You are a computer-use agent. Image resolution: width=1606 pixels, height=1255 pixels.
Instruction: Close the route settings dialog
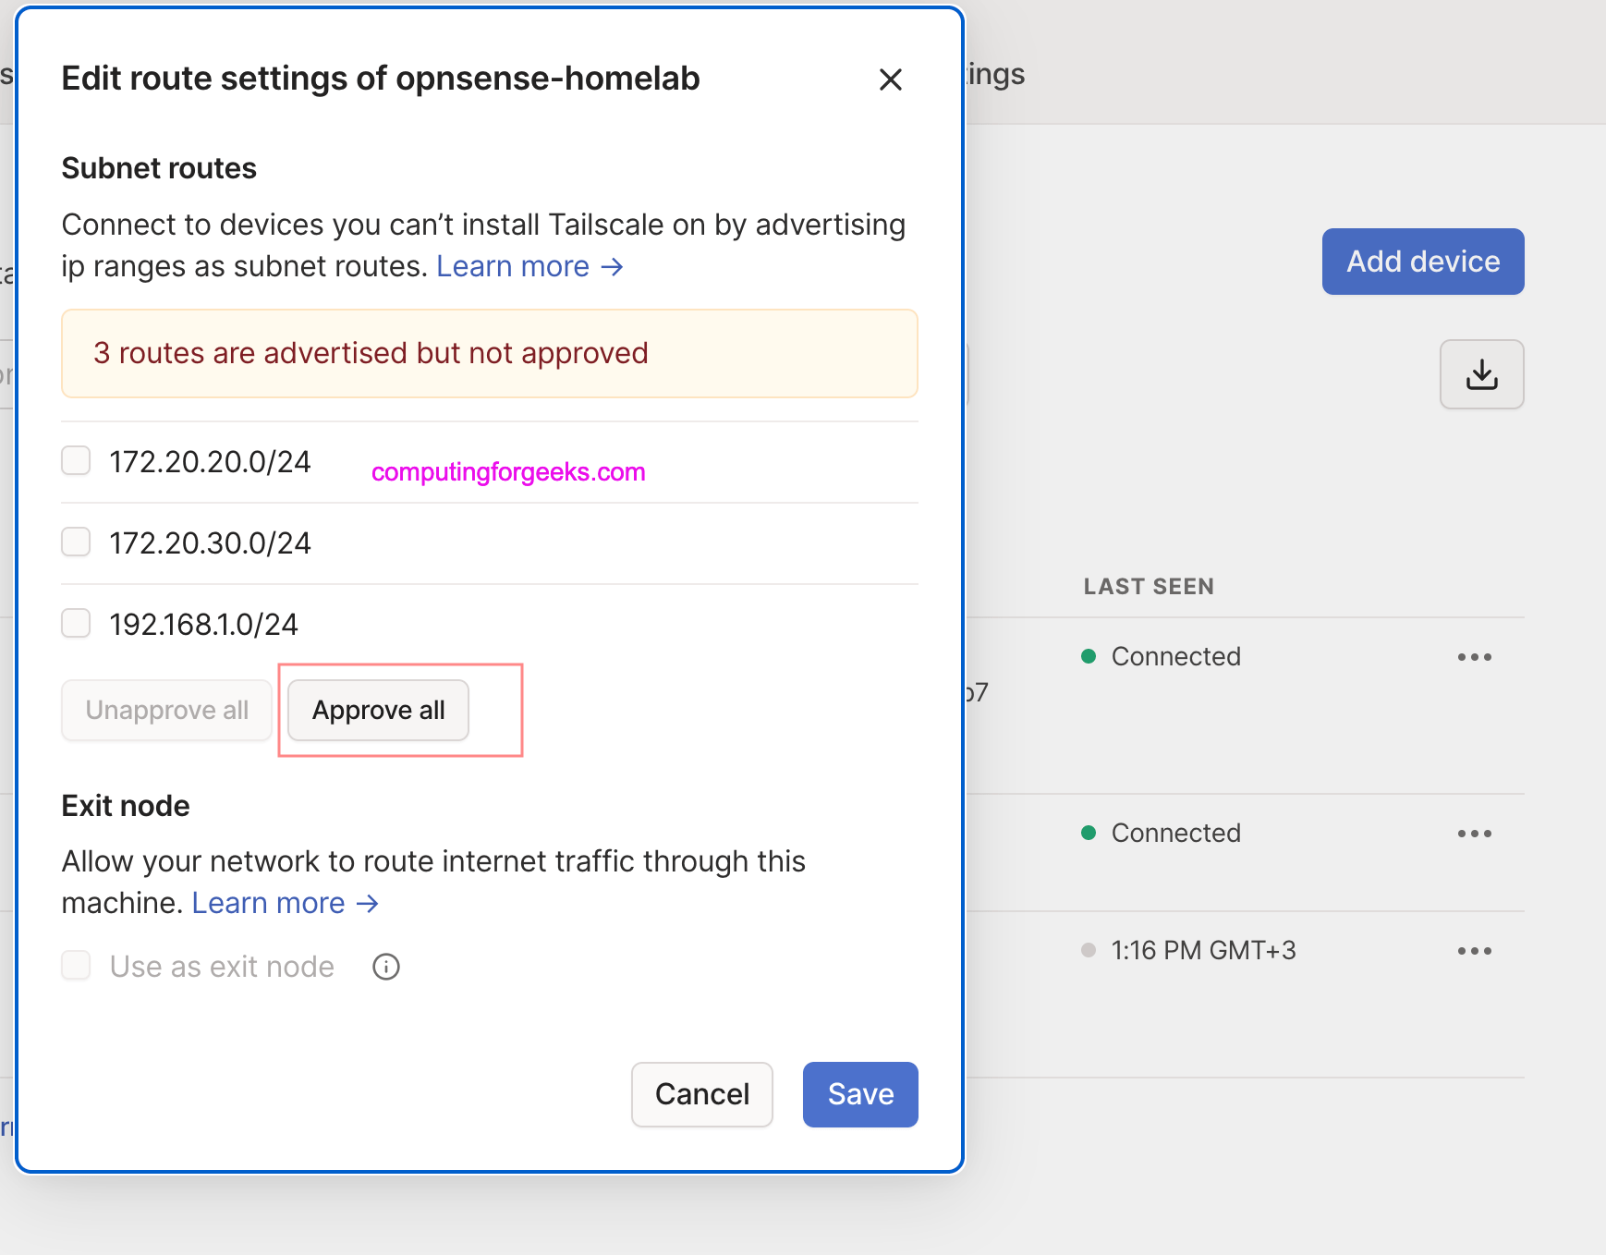coord(890,79)
